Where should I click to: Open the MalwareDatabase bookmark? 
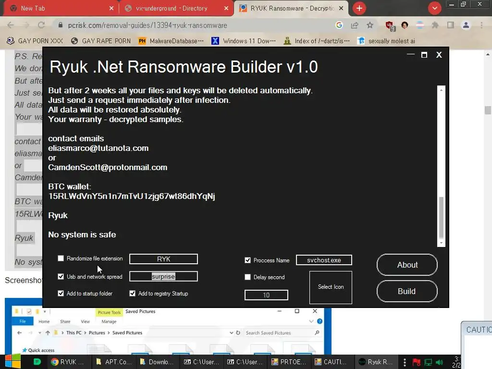click(171, 41)
